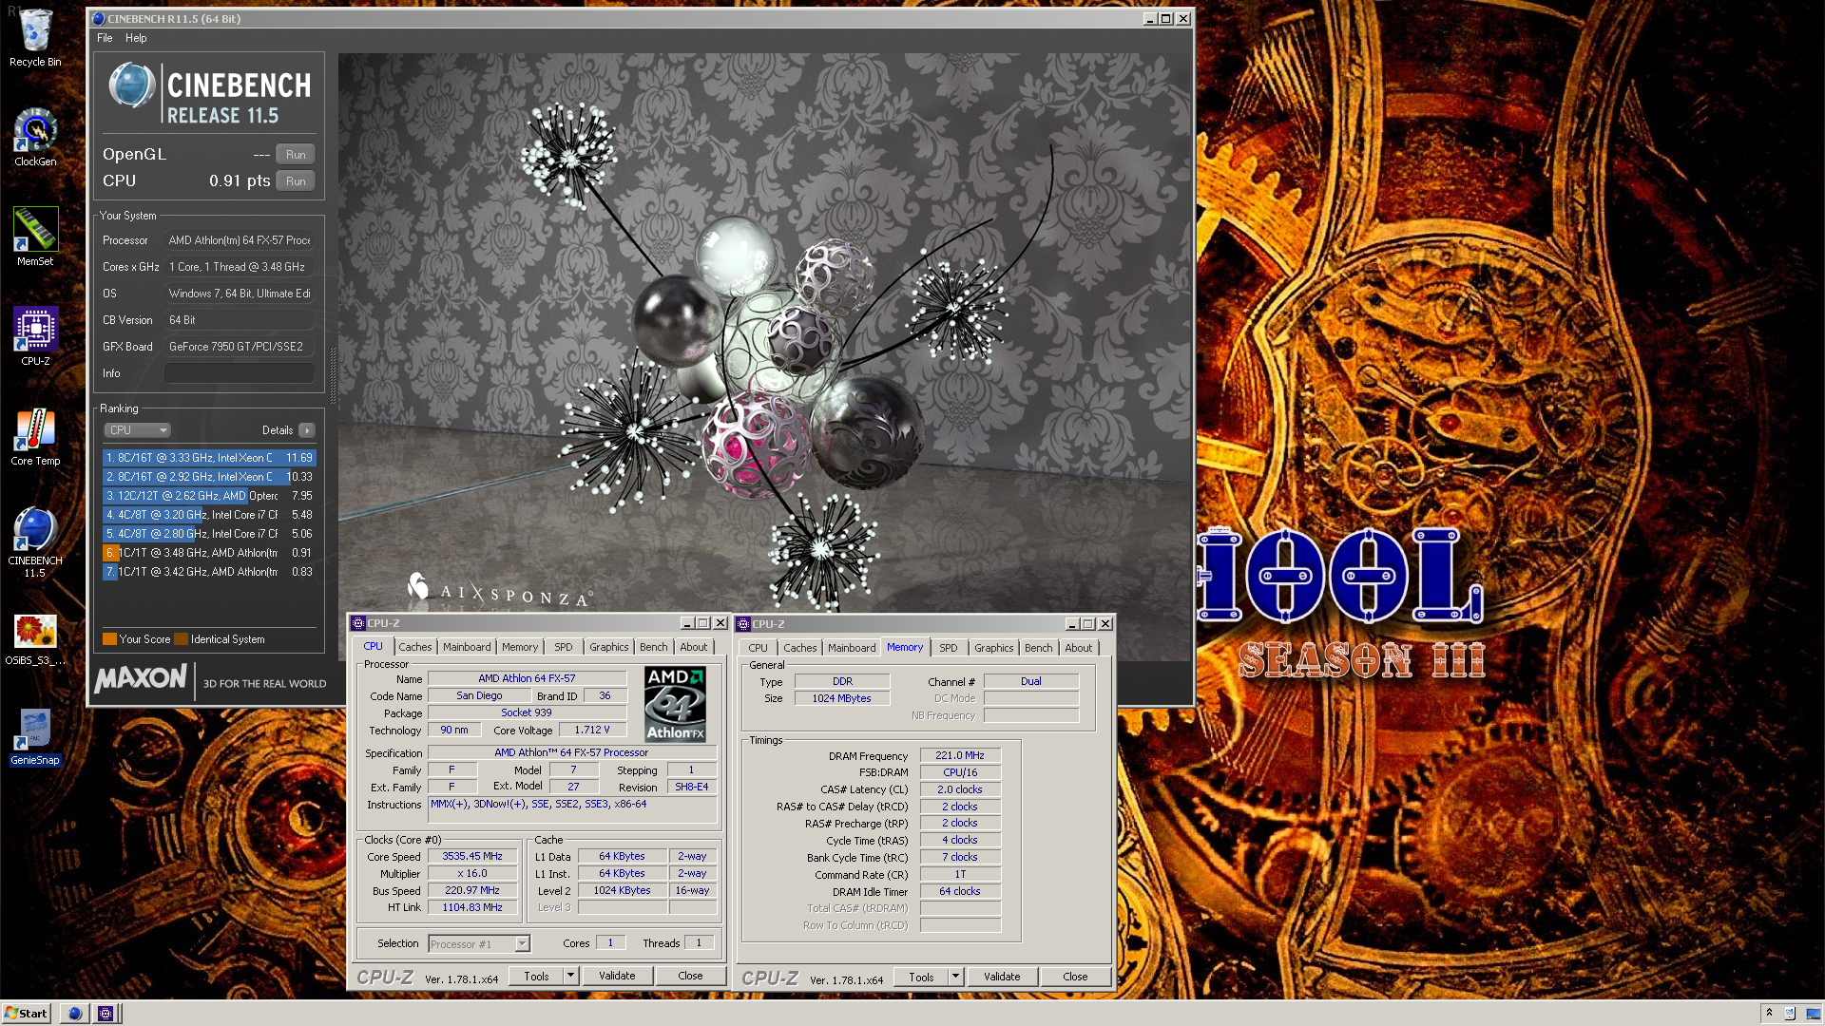Open Graphics tab in right CPU-Z
This screenshot has height=1026, width=1825.
(993, 648)
